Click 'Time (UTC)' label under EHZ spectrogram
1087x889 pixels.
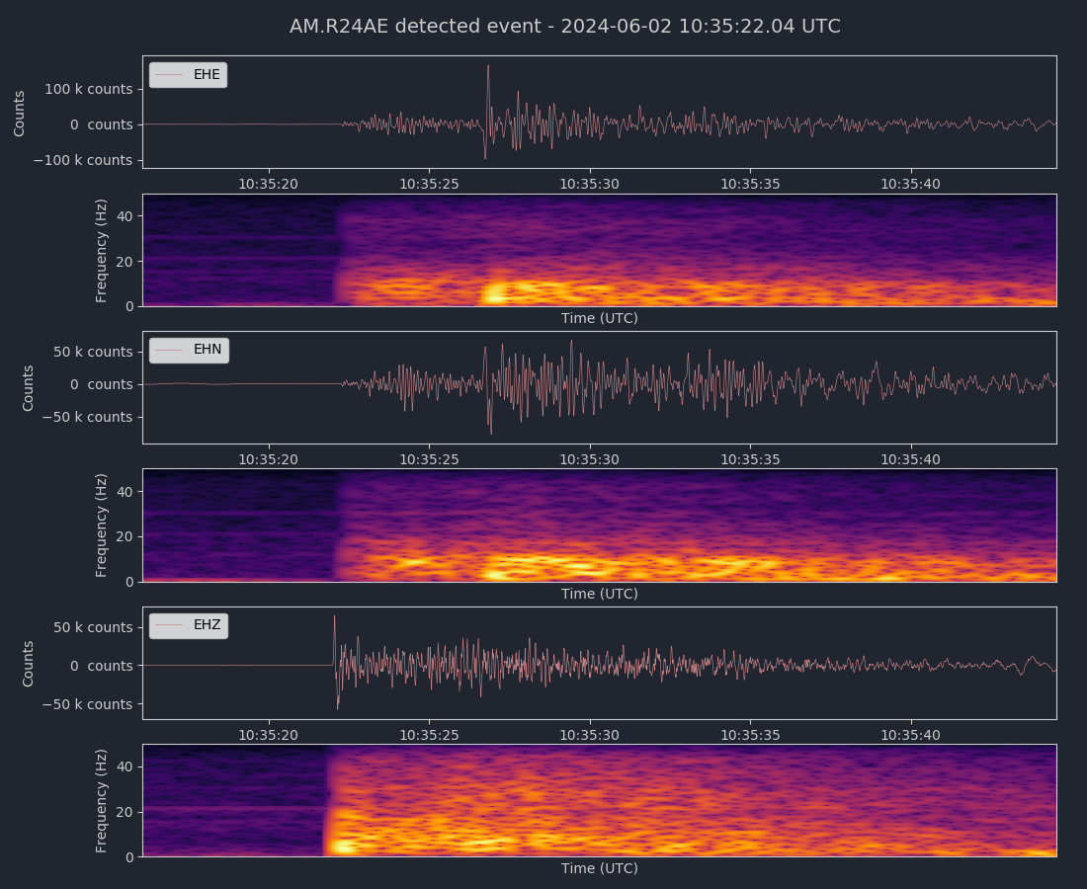[x=600, y=868]
